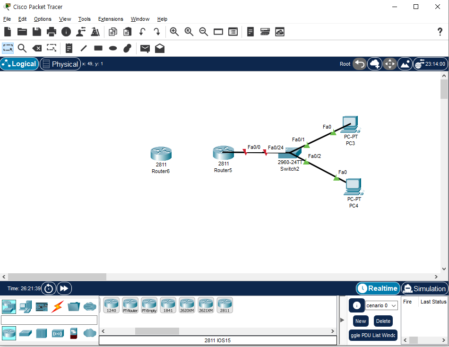Screen dimensions: 449x347
Task: Choose the Select tool icon
Action: click(8, 48)
